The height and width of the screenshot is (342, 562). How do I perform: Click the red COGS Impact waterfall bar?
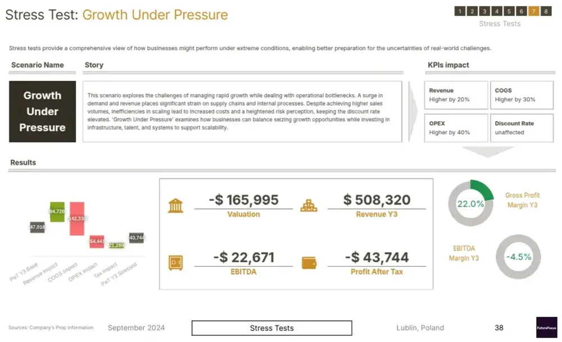77,219
